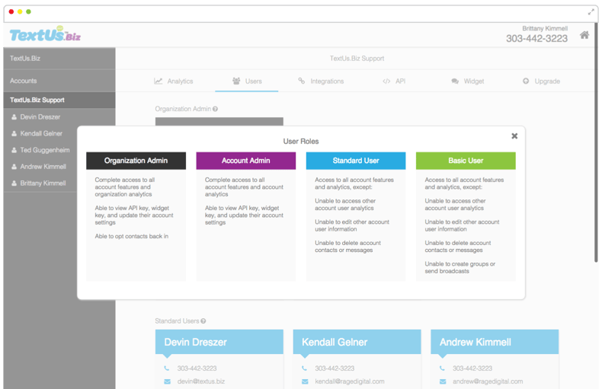Click the TextUs.Biz Support page title
This screenshot has width=602, height=389.
point(357,59)
